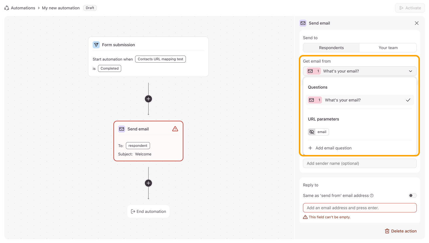Click the Form submission funnel icon
429x243 pixels.
pyautogui.click(x=96, y=45)
